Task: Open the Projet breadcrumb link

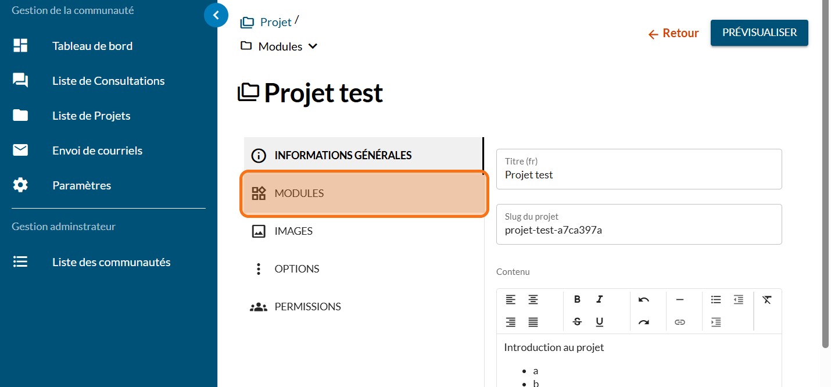Action: click(275, 22)
